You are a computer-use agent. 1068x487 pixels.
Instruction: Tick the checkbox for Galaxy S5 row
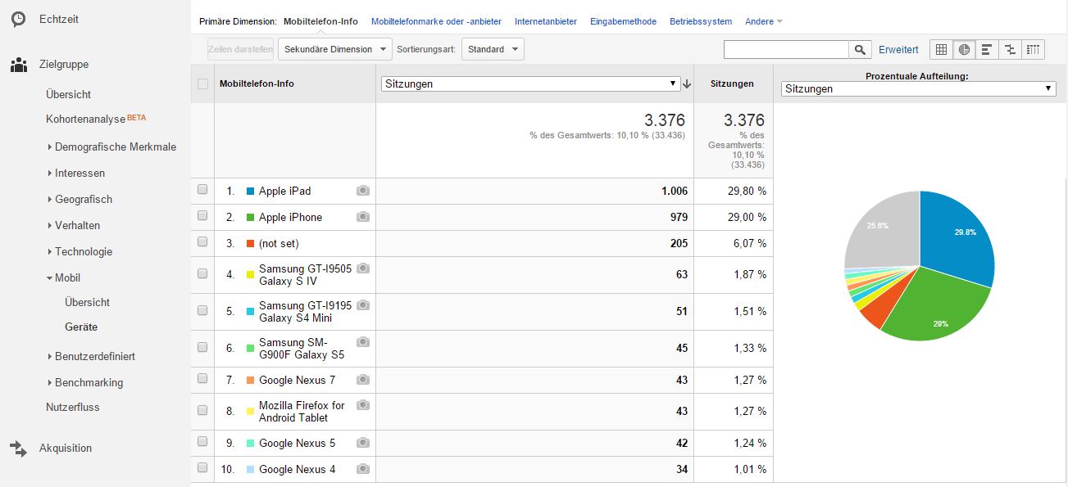(202, 348)
